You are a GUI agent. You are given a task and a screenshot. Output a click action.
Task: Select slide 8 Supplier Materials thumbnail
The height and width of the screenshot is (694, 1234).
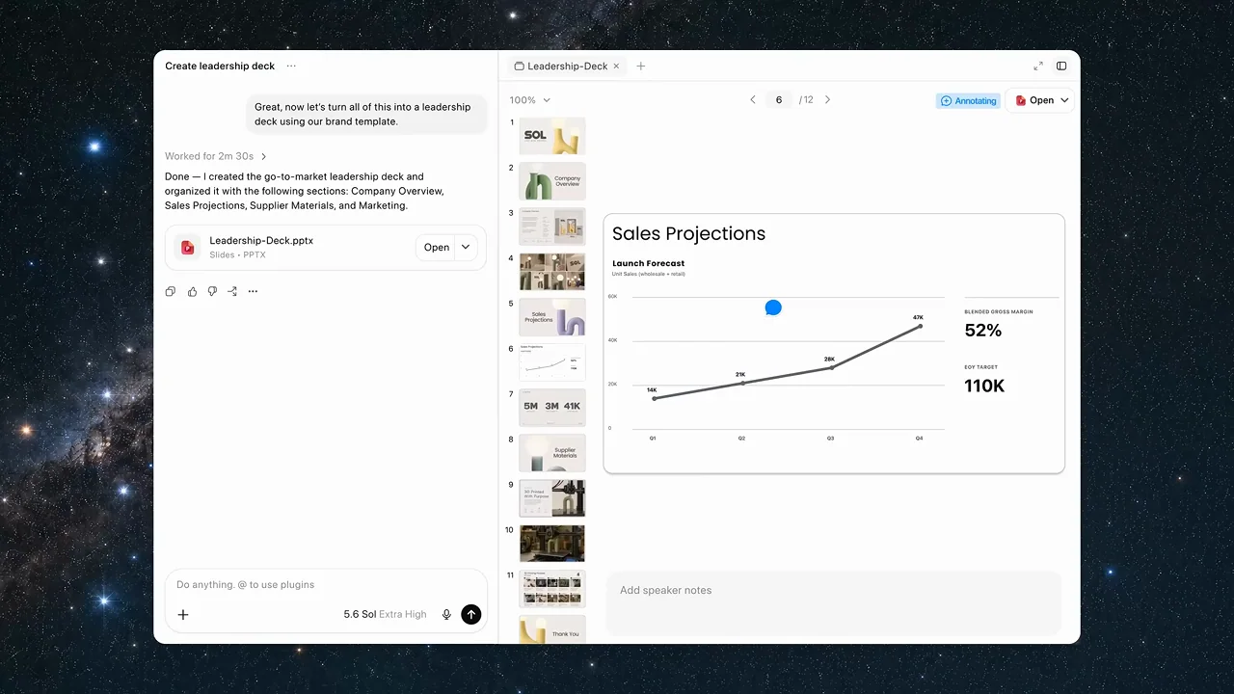(552, 453)
